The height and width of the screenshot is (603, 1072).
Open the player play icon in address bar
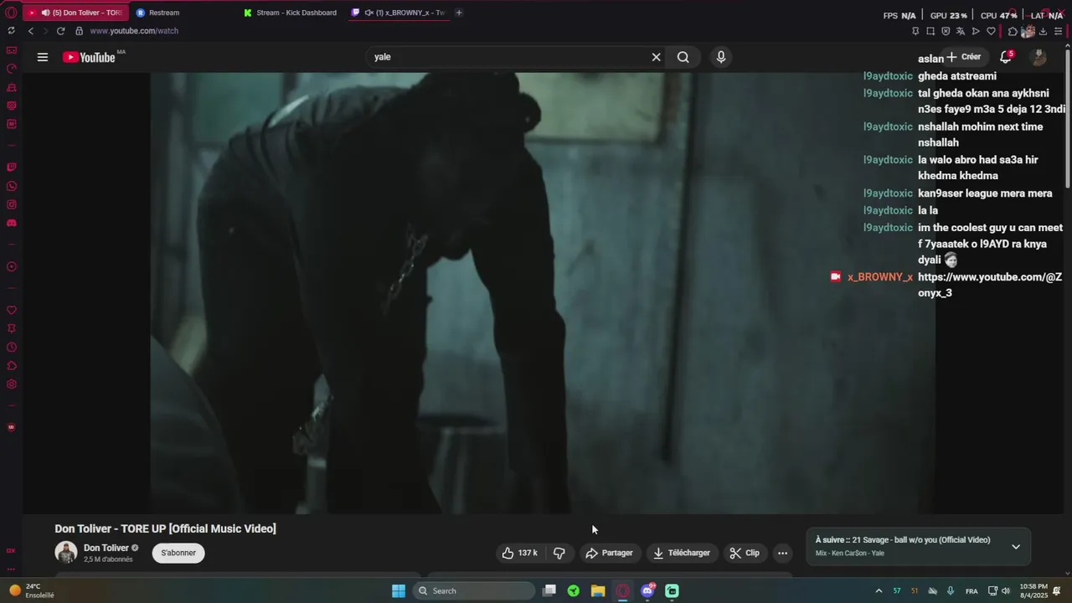(x=976, y=31)
